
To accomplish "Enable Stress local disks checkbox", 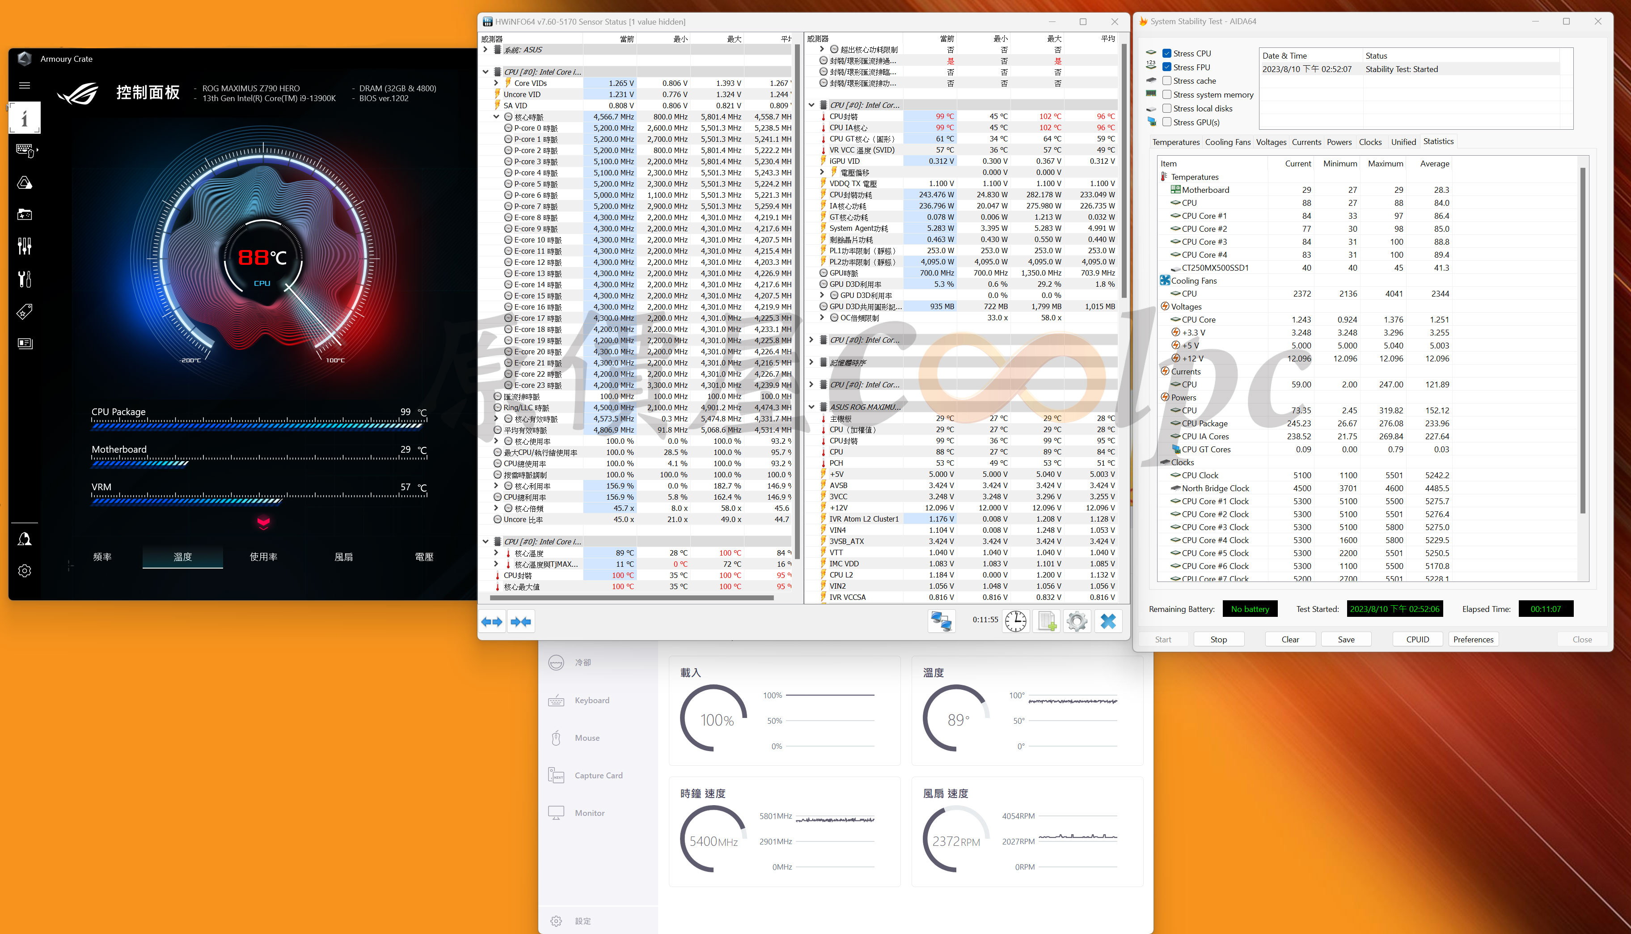I will tap(1167, 108).
